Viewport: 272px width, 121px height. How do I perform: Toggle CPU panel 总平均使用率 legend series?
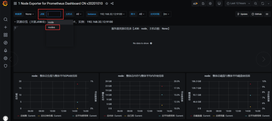tap(81, 116)
